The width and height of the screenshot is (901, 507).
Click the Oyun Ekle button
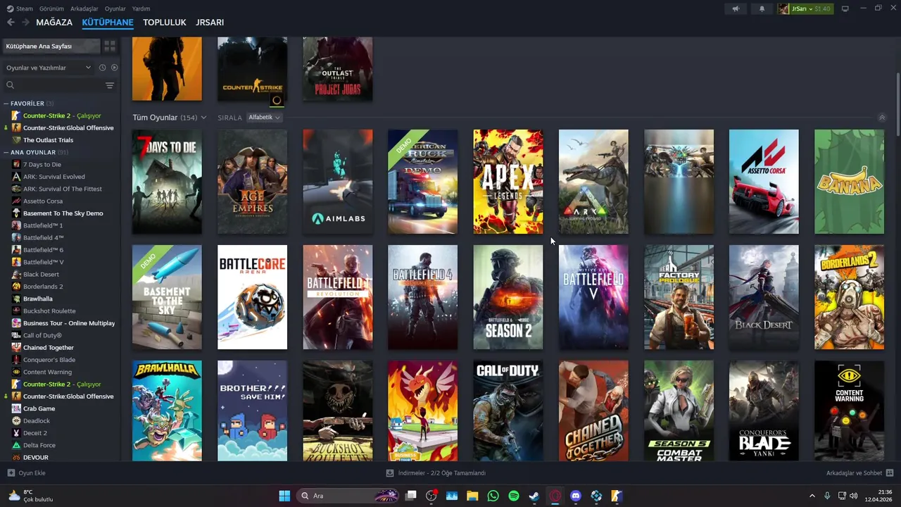[x=26, y=473]
